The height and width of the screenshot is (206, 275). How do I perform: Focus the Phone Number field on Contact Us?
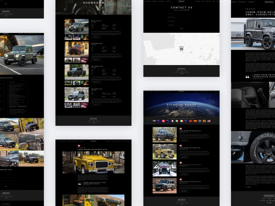click(x=181, y=21)
